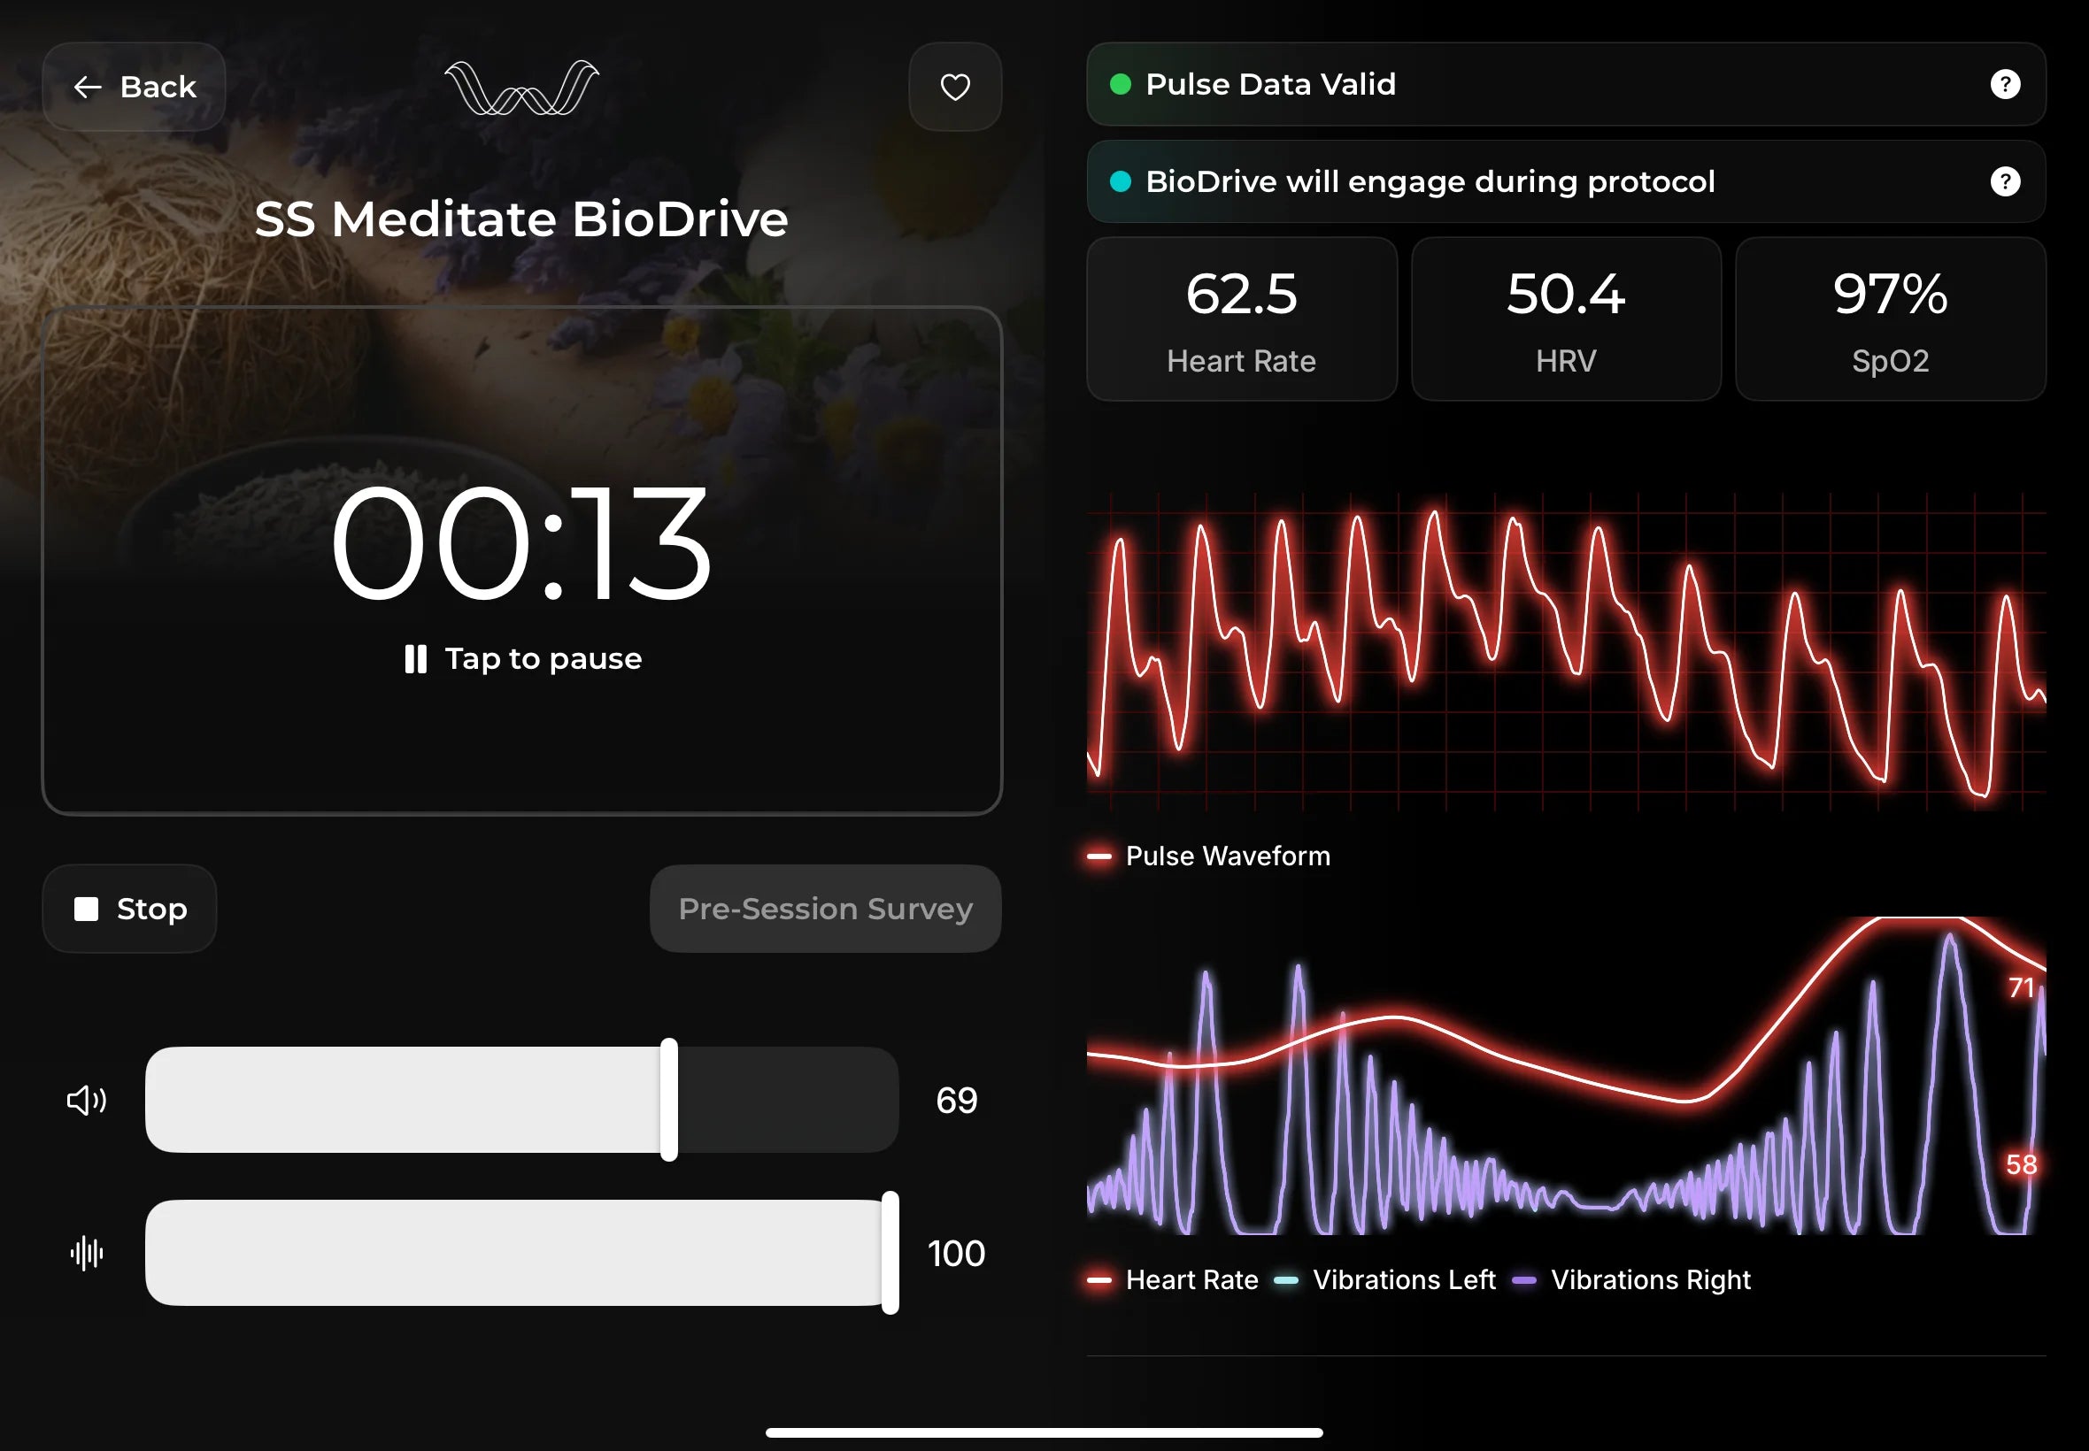
Task: Adjust the volume slider at 69
Action: coord(669,1100)
